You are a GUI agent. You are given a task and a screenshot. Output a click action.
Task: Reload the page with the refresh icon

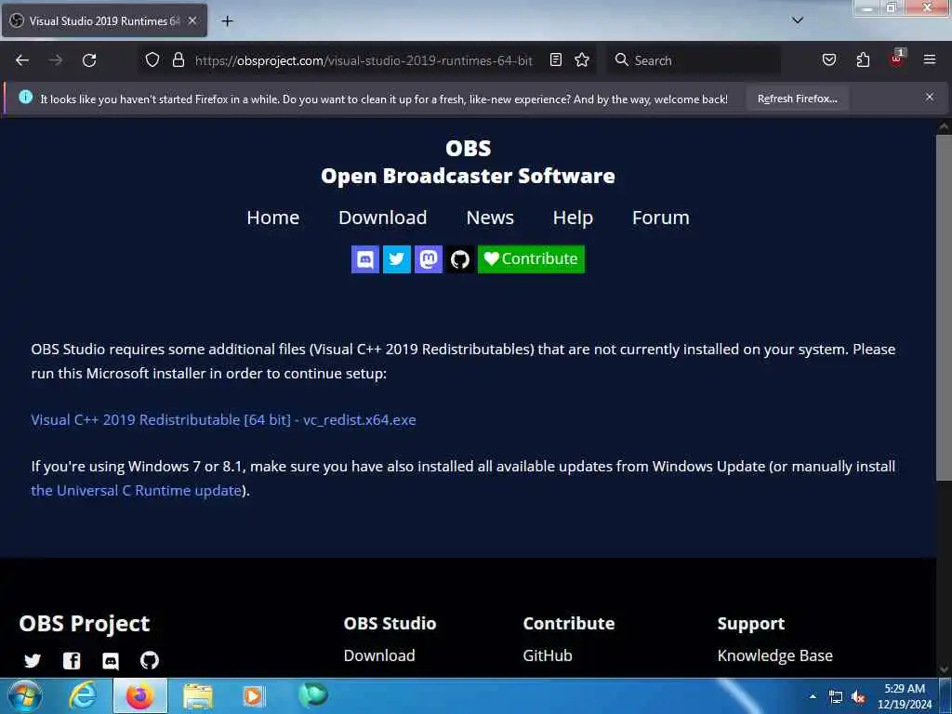click(x=89, y=60)
